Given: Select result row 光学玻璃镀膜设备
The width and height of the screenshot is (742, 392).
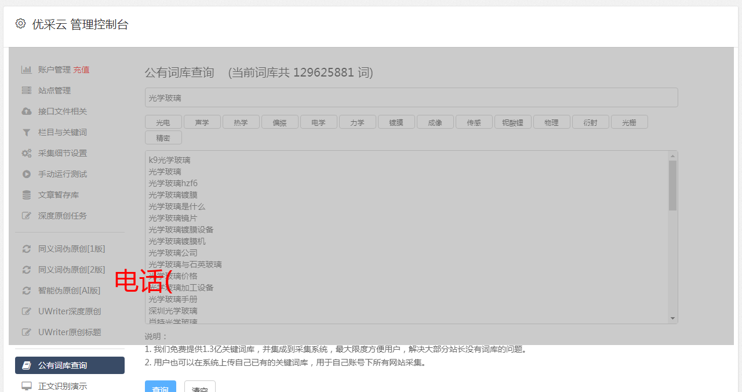Looking at the screenshot, I should point(181,230).
